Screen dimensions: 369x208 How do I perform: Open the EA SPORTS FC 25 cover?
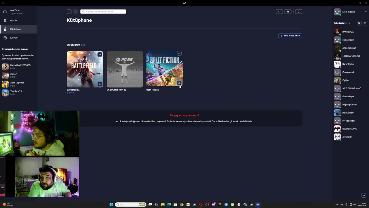pyautogui.click(x=125, y=69)
